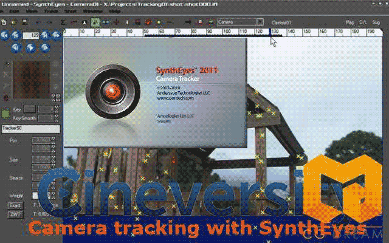Click the Open file folder icon
The height and width of the screenshot is (243, 389).
click(x=14, y=22)
